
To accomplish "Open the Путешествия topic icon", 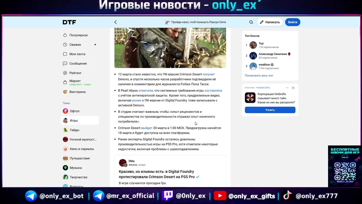I will point(65,158).
